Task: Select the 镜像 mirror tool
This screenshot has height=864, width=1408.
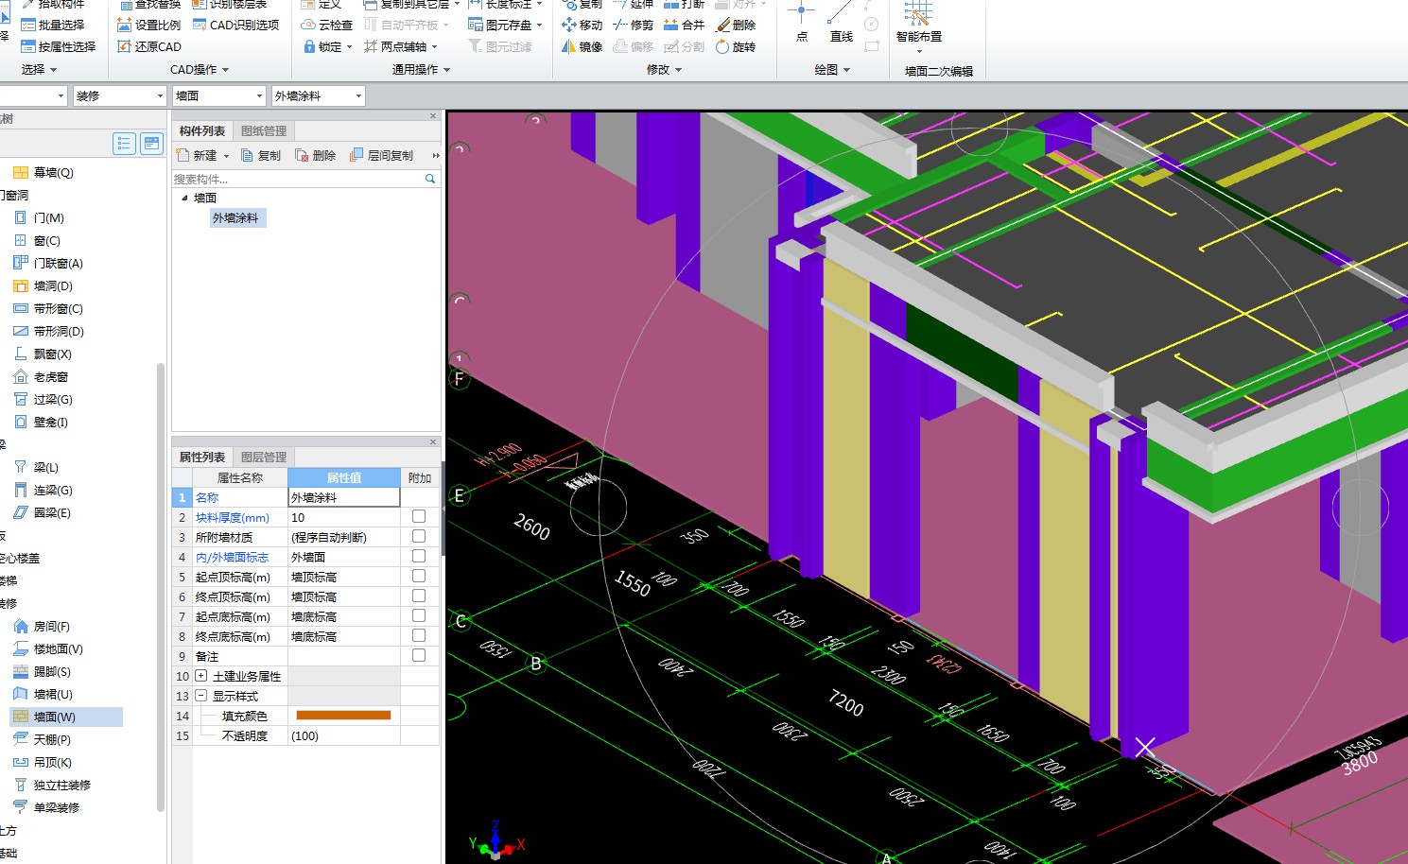Action: [582, 46]
